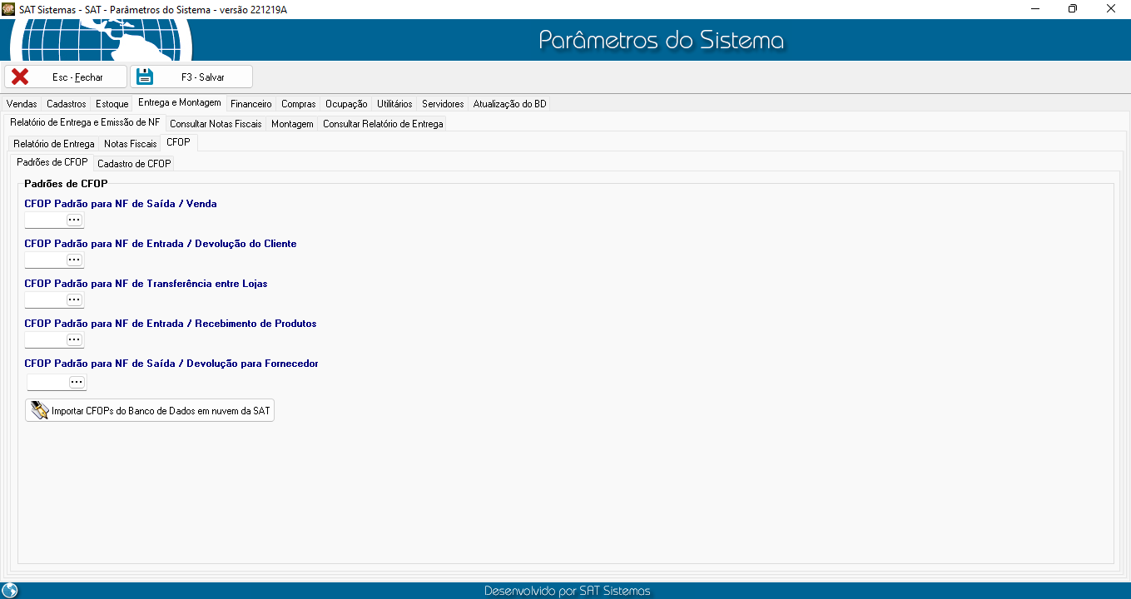Screen dimensions: 1131x599
Task: Click Importar CFOPs do Banco de Dados button
Action: [x=160, y=411]
